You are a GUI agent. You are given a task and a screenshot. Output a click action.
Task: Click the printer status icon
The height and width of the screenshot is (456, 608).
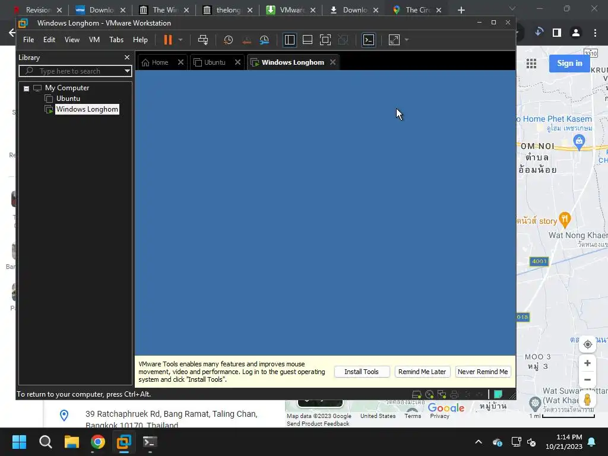tap(454, 394)
